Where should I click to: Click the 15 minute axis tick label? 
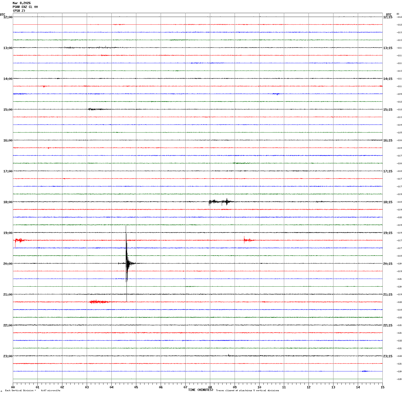tap(382, 387)
